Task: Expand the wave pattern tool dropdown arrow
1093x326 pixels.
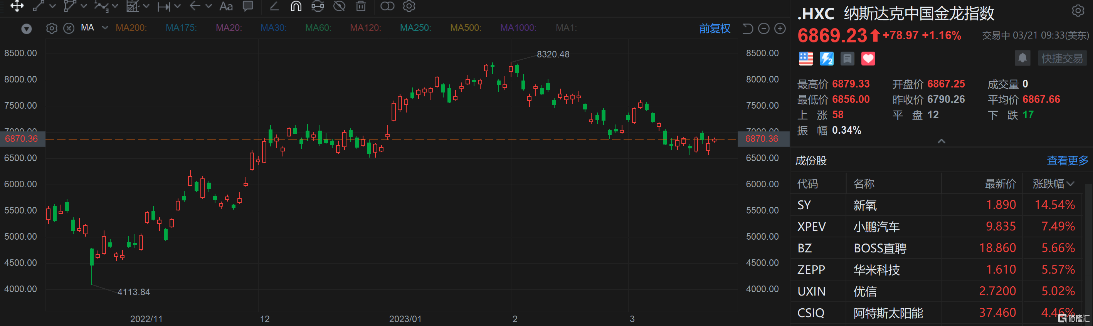Action: pos(115,6)
